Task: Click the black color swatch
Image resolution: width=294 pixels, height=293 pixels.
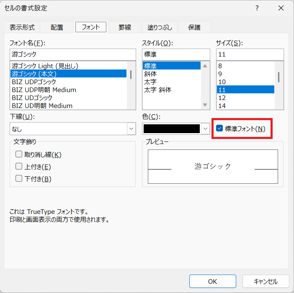Action: tap(172, 129)
